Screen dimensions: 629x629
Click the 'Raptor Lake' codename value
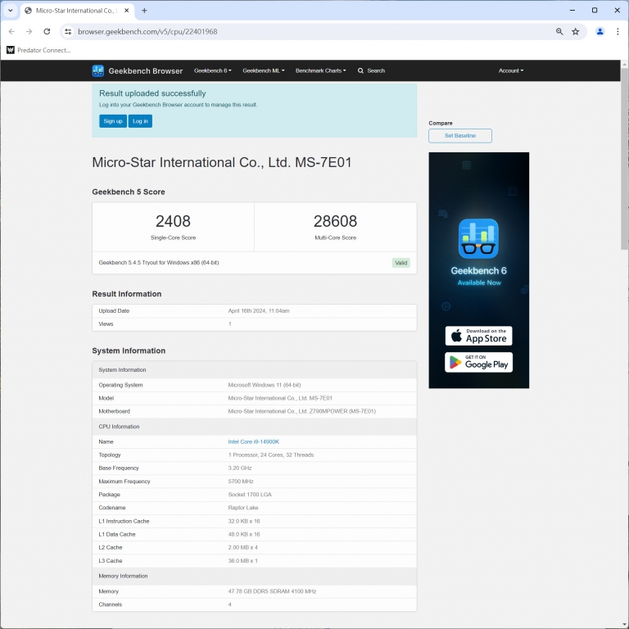coord(243,508)
